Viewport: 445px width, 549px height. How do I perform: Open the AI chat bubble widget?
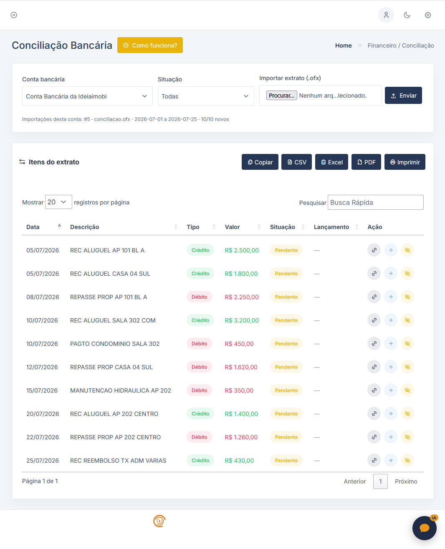[425, 528]
